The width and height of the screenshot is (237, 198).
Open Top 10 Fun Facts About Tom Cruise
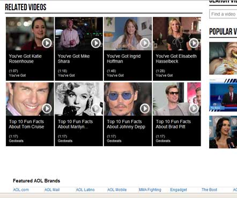pyautogui.click(x=26, y=124)
